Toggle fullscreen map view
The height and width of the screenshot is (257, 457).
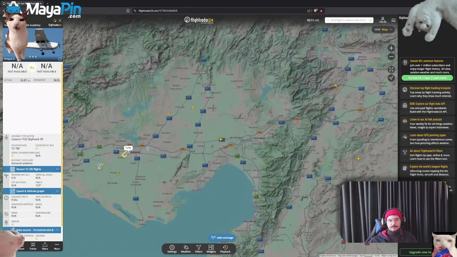click(391, 70)
